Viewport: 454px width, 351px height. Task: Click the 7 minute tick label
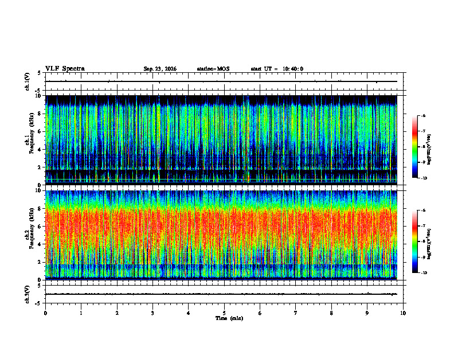[296, 313]
